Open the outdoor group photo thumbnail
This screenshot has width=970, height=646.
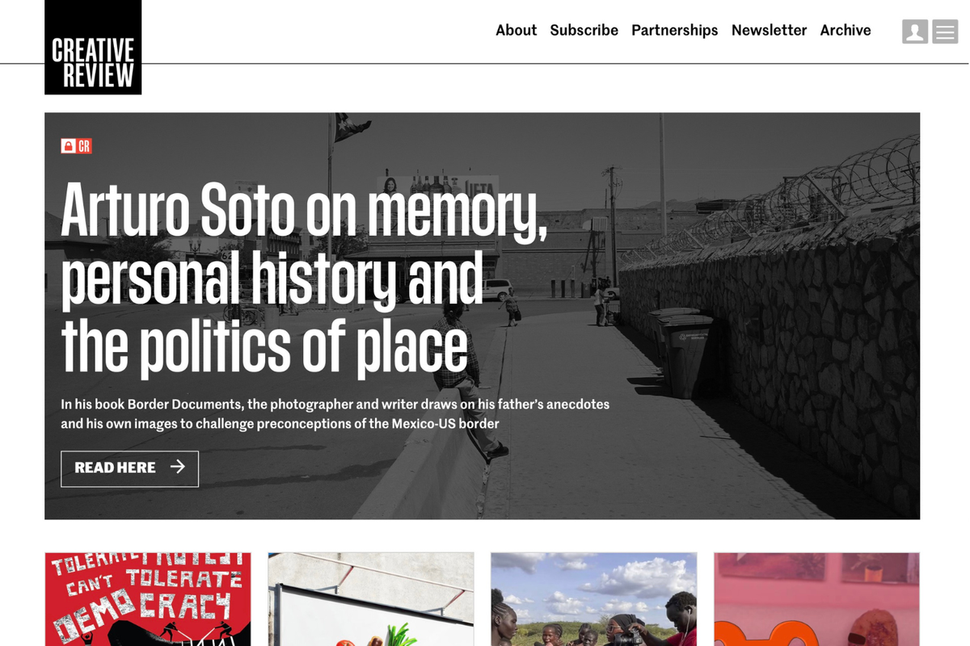(x=594, y=599)
